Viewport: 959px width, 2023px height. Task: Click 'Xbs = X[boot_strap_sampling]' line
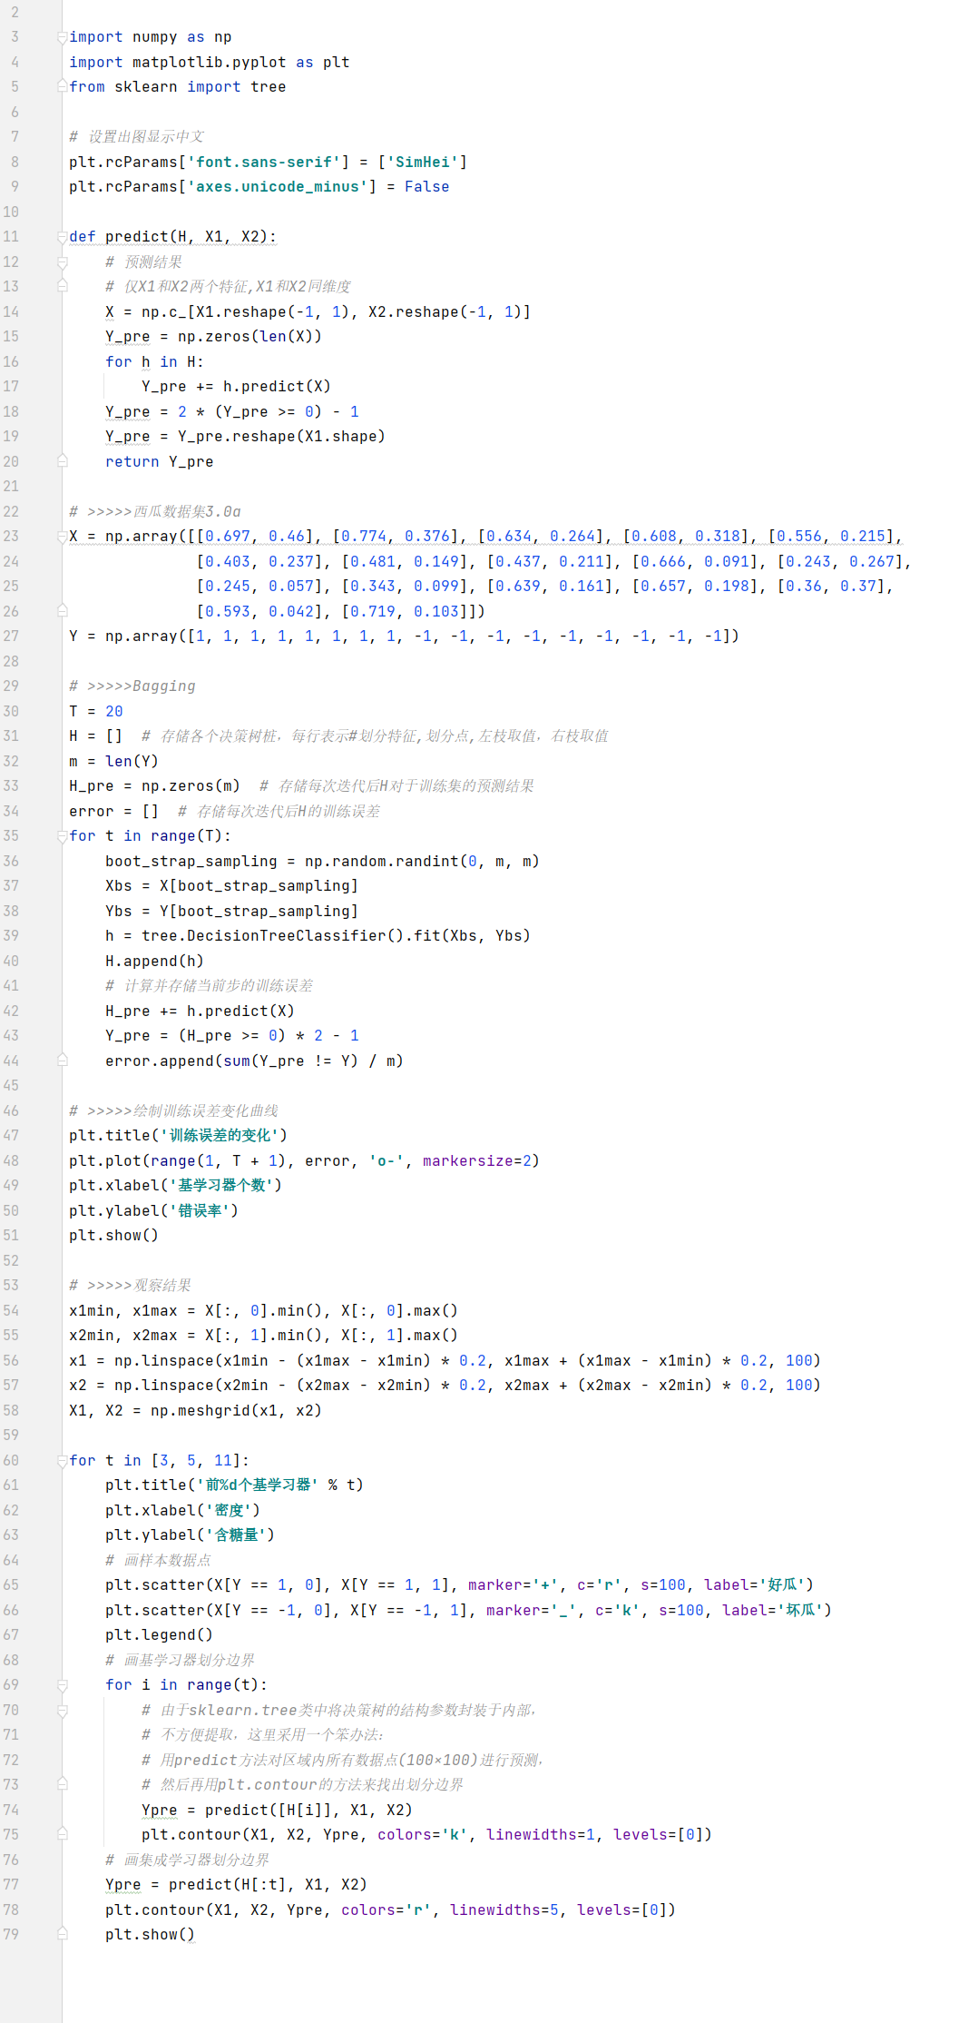pos(232,886)
